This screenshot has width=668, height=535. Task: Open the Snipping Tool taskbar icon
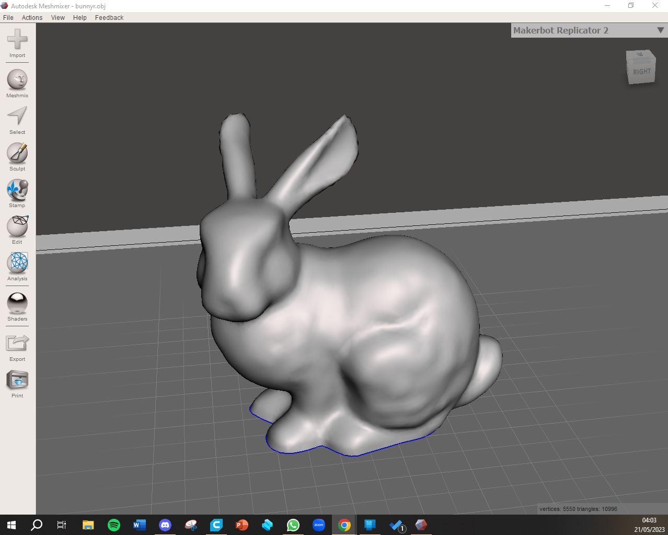click(190, 525)
